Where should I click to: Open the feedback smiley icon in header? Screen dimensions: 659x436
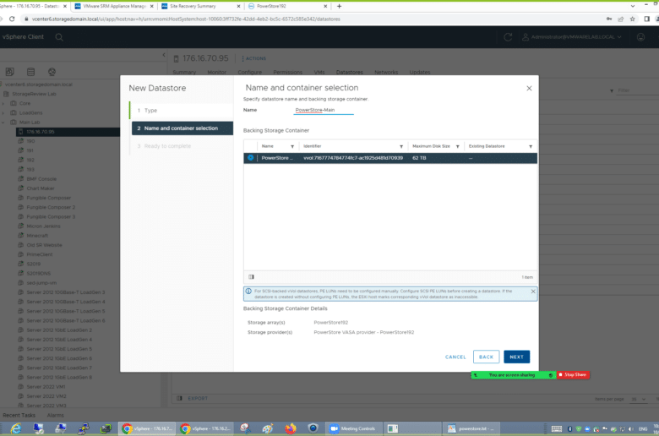point(640,37)
